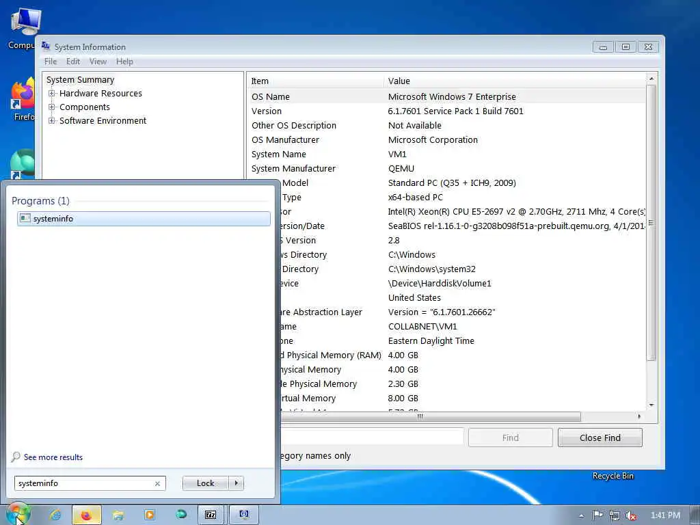Click the 7-Zip taskbar icon
Screen dimensions: 700x525
211,515
